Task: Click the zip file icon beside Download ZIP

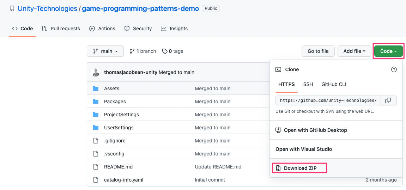Action: pyautogui.click(x=278, y=168)
